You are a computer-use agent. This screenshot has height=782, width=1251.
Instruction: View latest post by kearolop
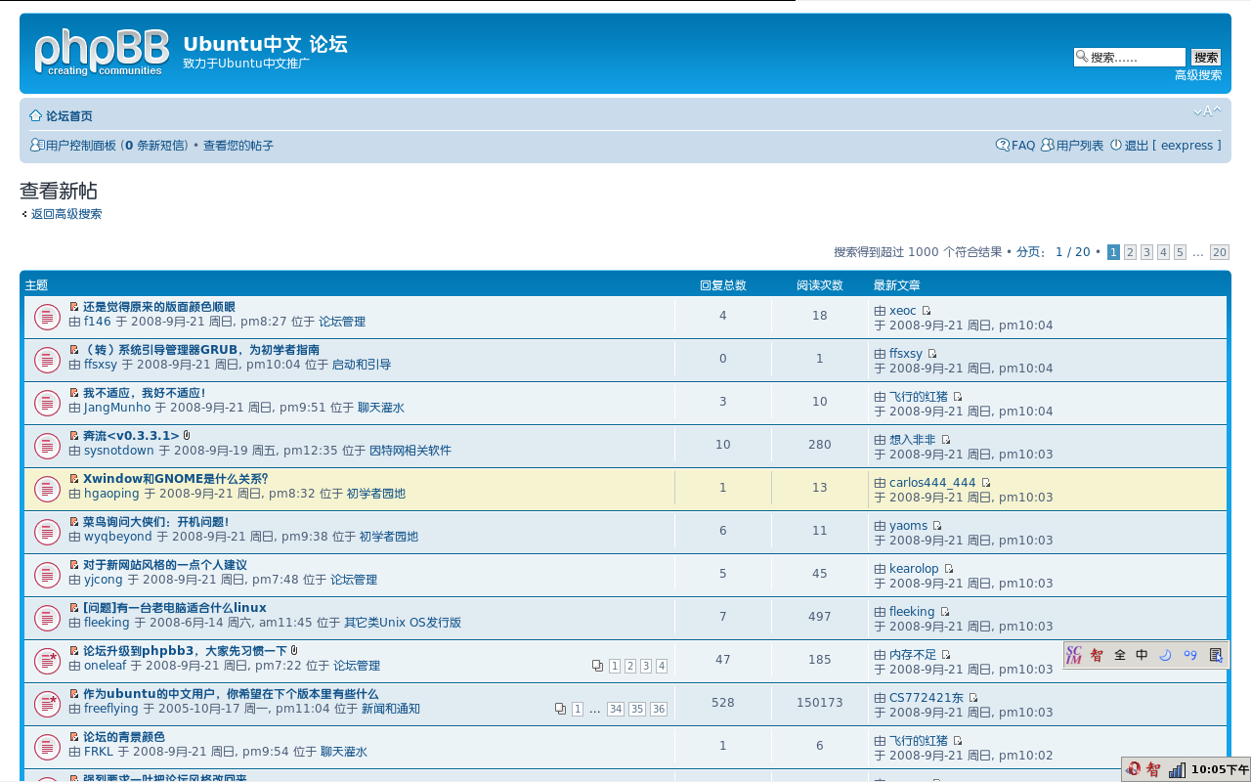949,569
